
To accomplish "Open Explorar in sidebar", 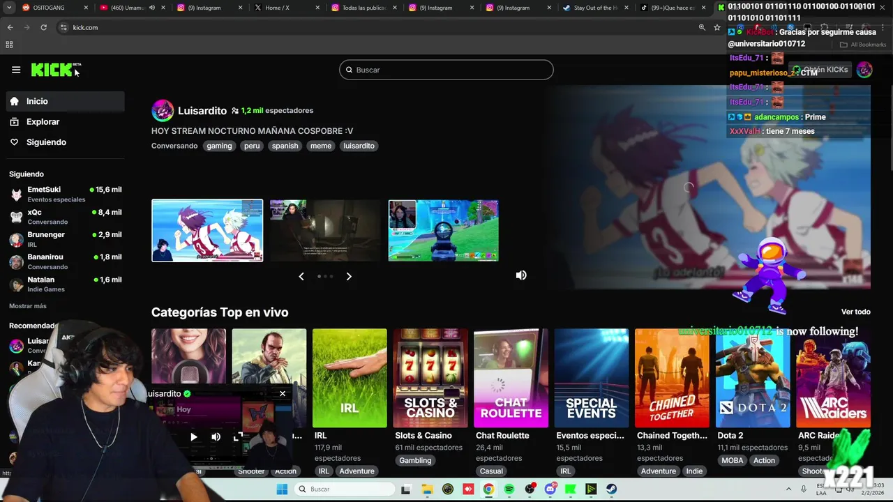I will [66, 121].
